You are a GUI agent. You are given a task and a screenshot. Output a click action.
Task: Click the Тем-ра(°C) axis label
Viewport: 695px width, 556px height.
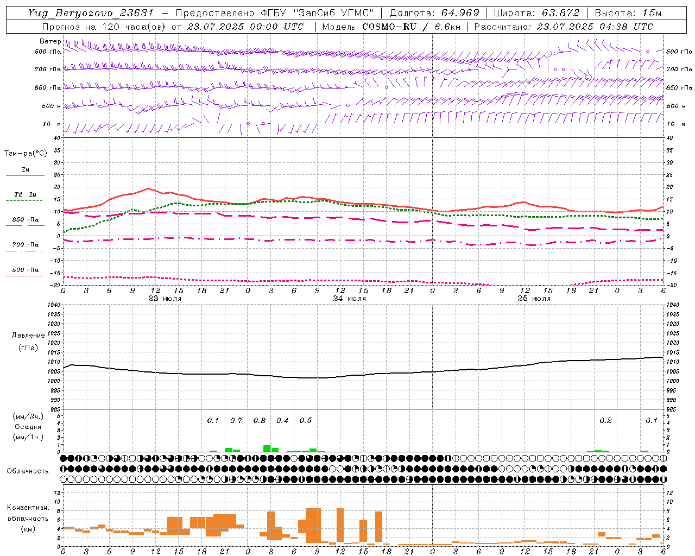tap(26, 154)
